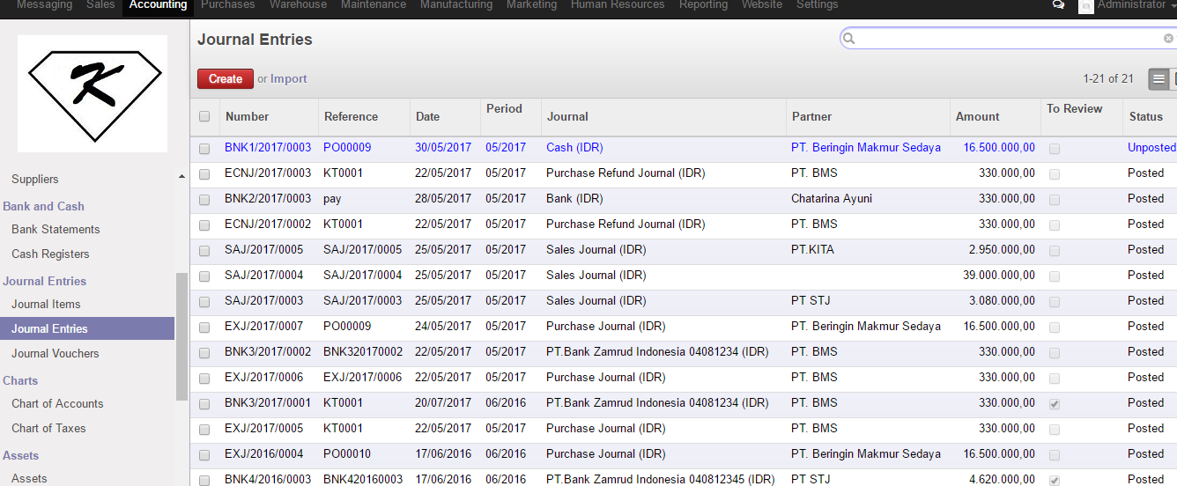Select the ECNJ/2017/0002 row checkbox

204,225
